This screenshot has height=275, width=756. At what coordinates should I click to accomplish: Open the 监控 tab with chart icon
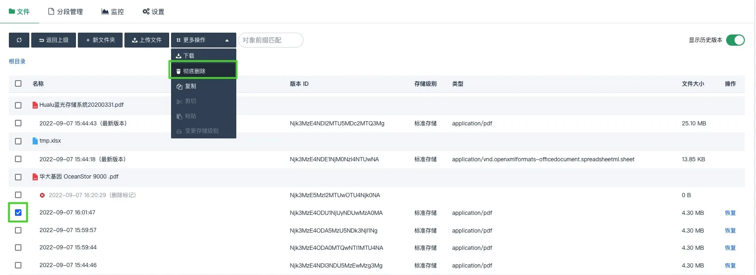click(x=113, y=12)
